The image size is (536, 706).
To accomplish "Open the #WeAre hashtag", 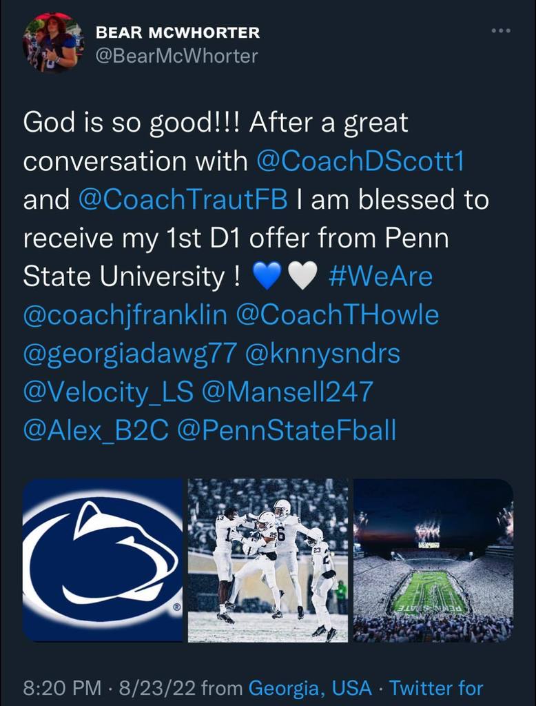I will coord(380,276).
